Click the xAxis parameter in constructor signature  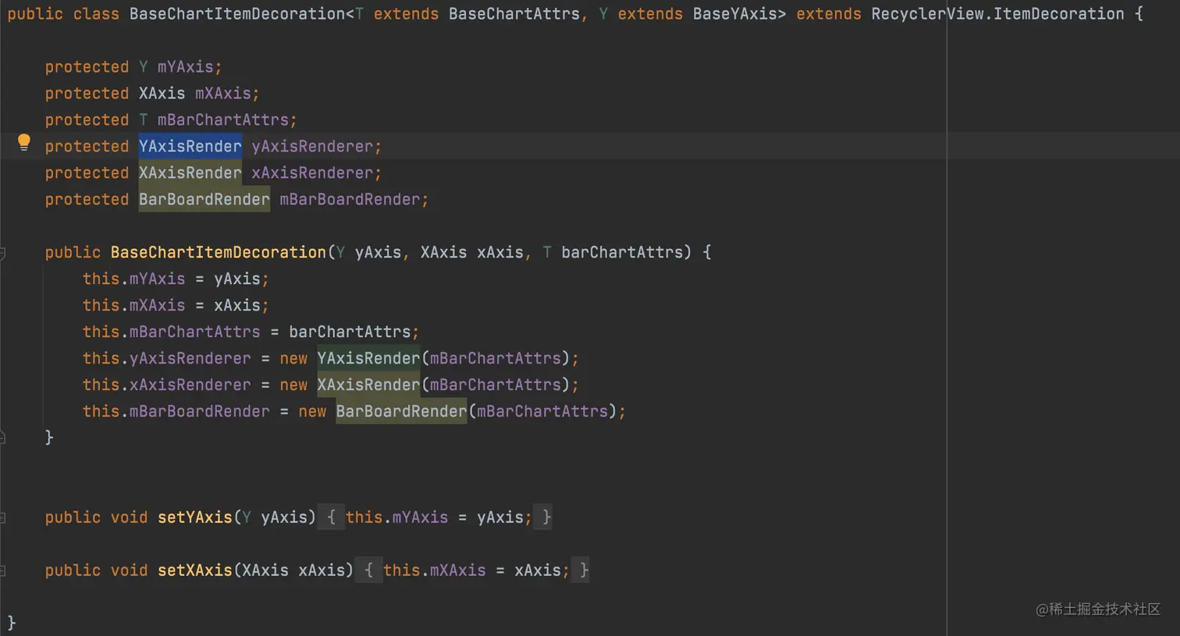pos(500,252)
